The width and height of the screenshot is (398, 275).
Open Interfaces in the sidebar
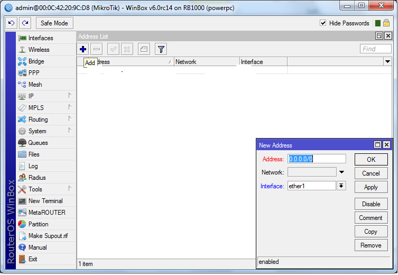(46, 38)
